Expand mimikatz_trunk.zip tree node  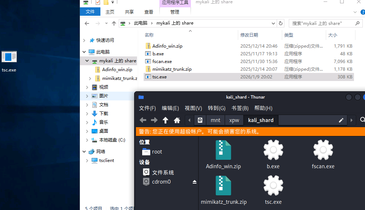coord(90,78)
